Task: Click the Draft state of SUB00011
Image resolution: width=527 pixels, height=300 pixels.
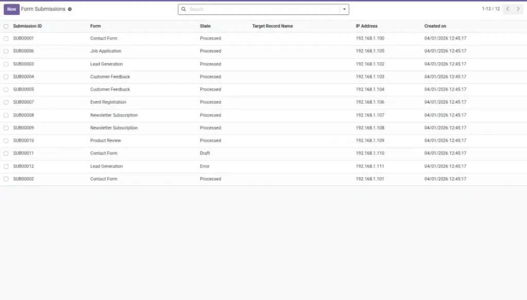Action: pyautogui.click(x=205, y=153)
